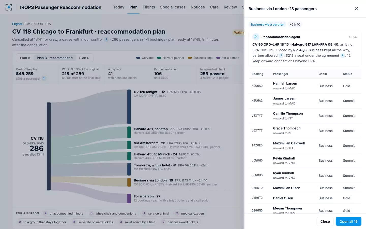Click 'partner award tickets' chip

click(180, 222)
